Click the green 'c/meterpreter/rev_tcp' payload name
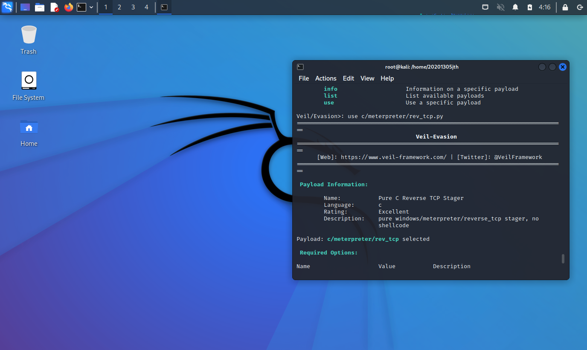The image size is (587, 350). (363, 239)
